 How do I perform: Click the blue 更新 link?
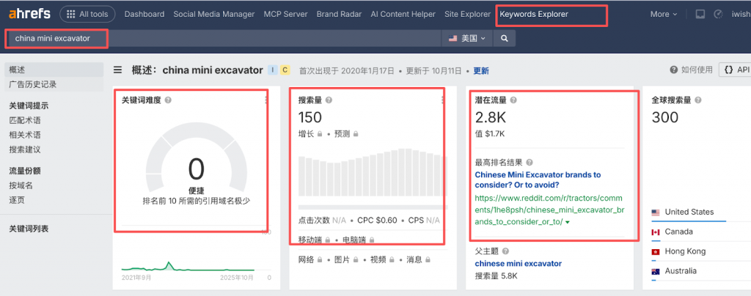pos(480,71)
